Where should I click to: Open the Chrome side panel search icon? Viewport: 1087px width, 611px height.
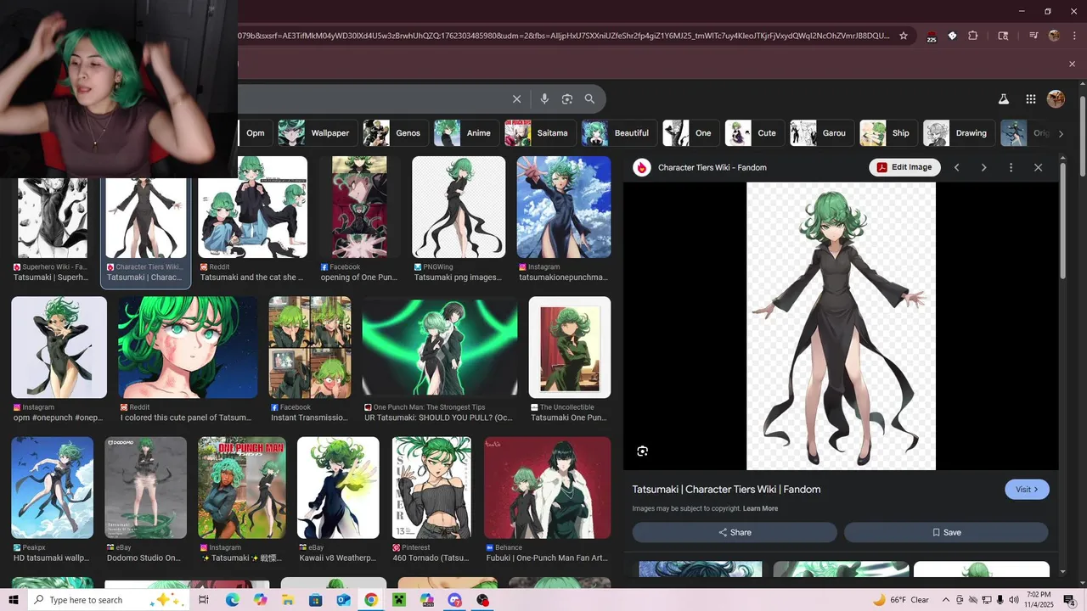(x=1003, y=36)
